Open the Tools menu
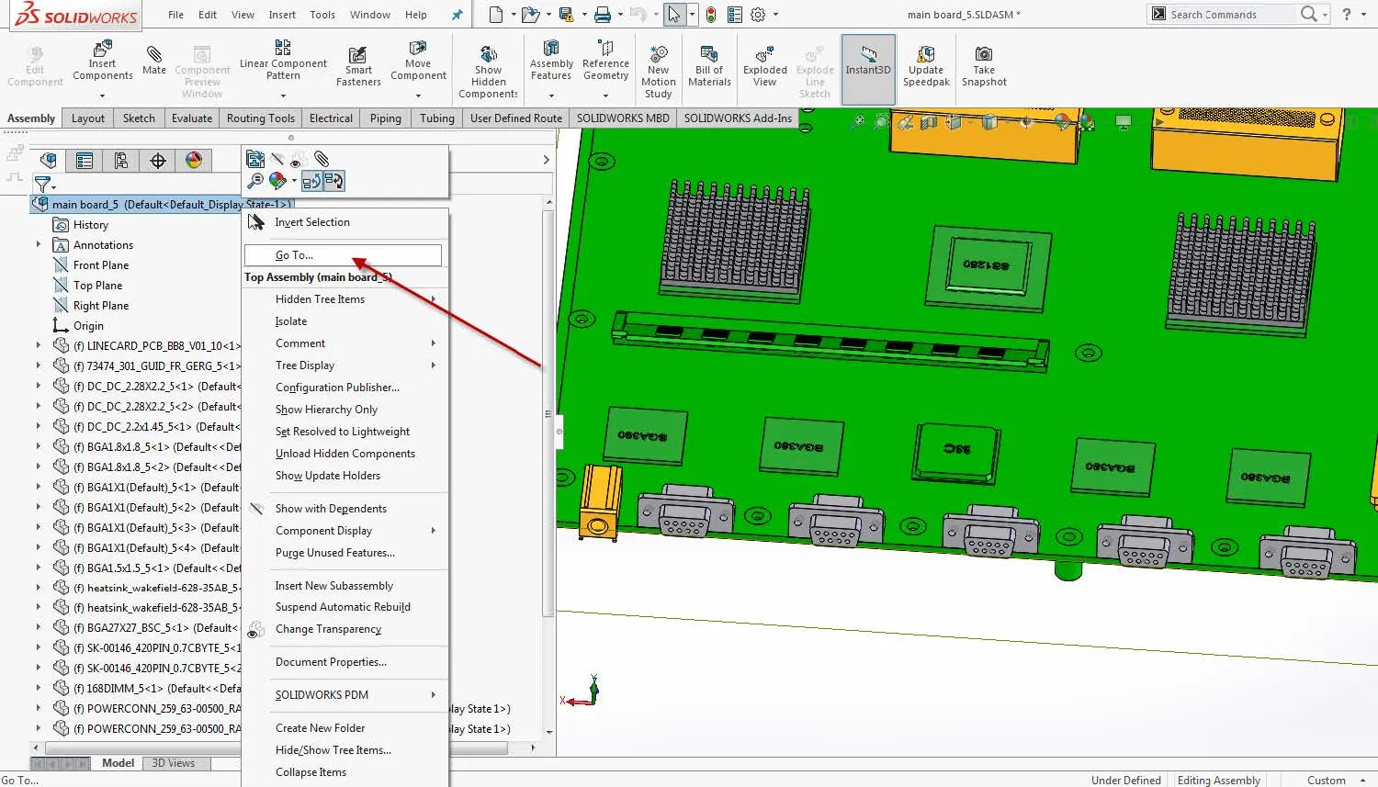The height and width of the screenshot is (787, 1378). pos(322,15)
